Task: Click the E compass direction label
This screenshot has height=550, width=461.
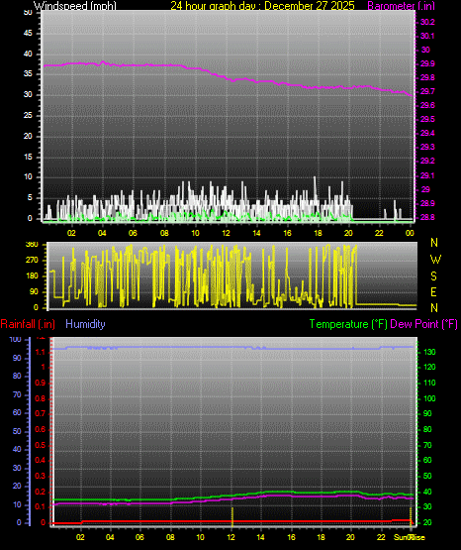Action: coord(433,292)
